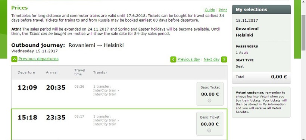Show Previous departures text link
The image size is (306, 140).
(38, 59)
